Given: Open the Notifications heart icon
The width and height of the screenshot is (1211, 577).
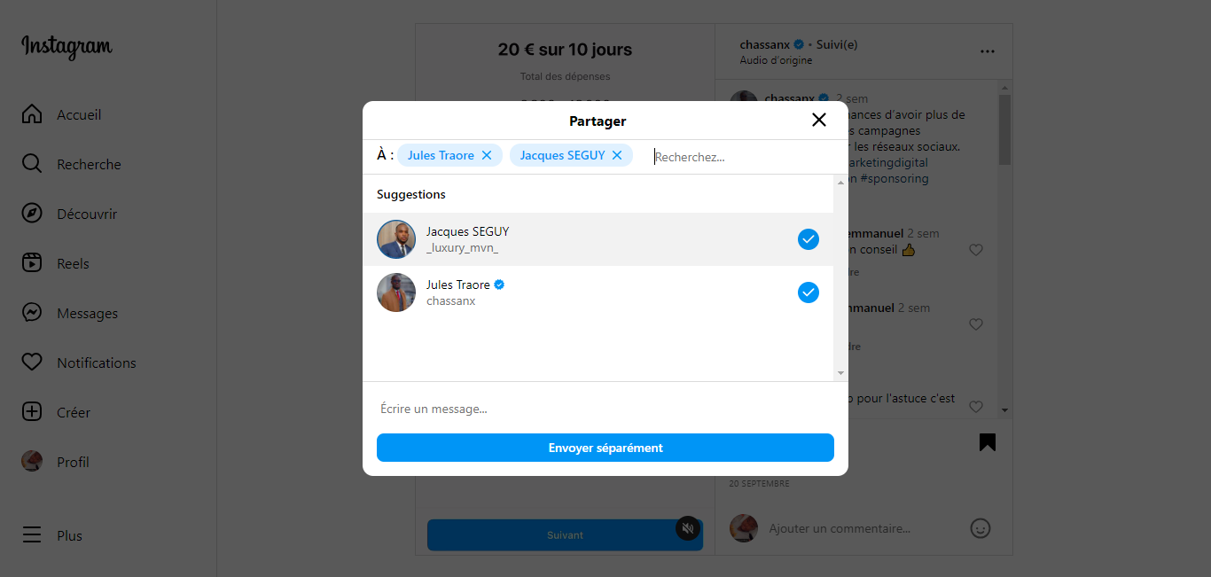Looking at the screenshot, I should tap(32, 363).
